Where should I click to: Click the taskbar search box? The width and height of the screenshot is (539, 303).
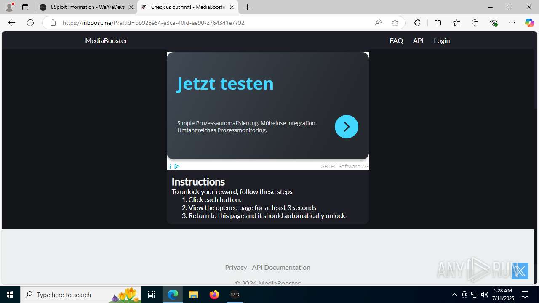pyautogui.click(x=81, y=295)
